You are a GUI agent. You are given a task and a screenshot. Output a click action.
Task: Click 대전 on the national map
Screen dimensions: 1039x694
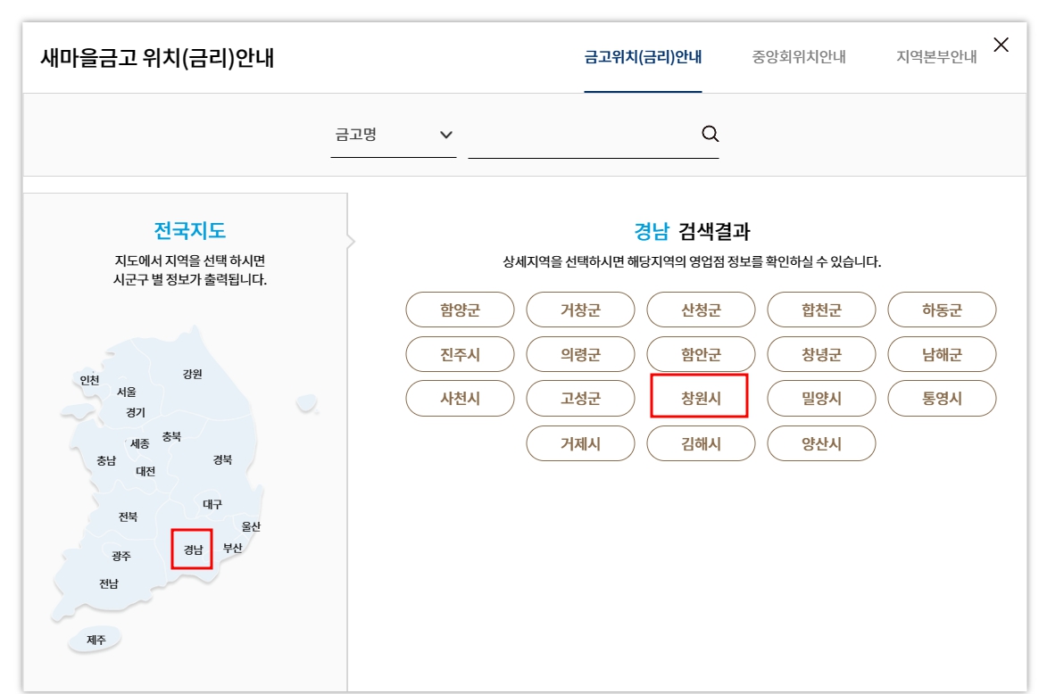(x=145, y=472)
